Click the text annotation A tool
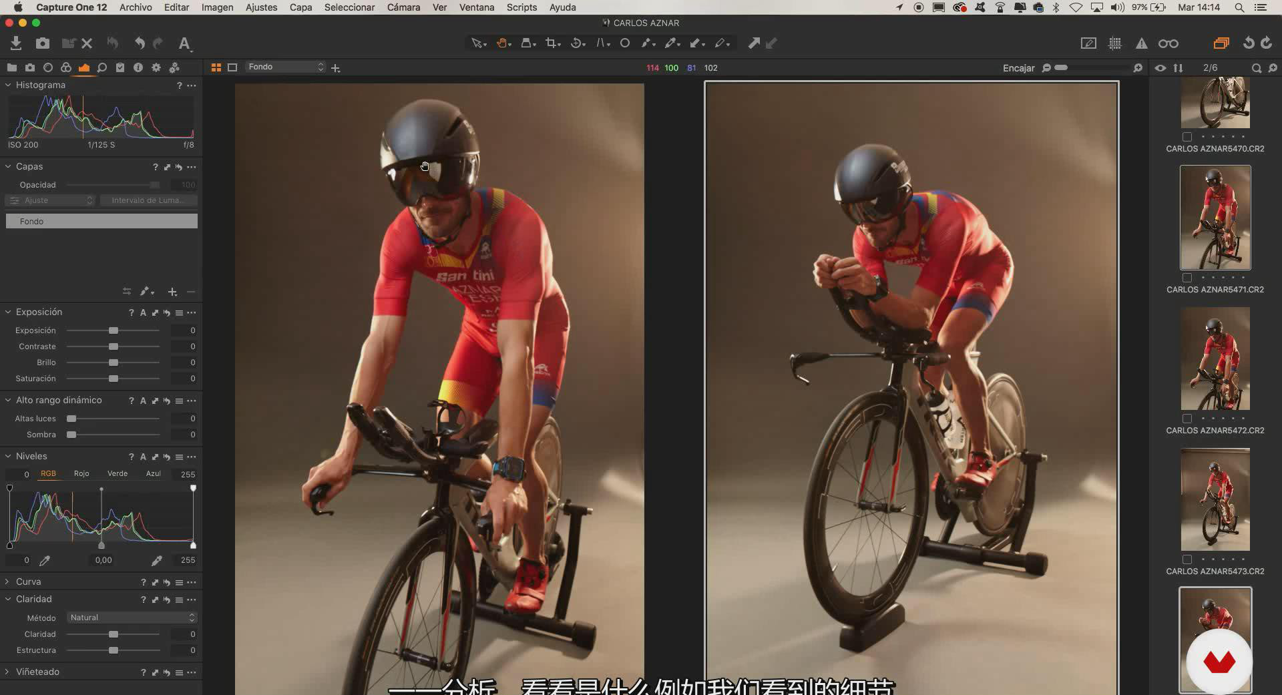Viewport: 1282px width, 695px height. click(x=184, y=43)
